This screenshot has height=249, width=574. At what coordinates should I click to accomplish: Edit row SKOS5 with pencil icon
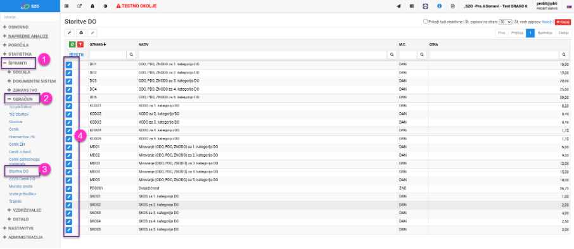tap(69, 230)
